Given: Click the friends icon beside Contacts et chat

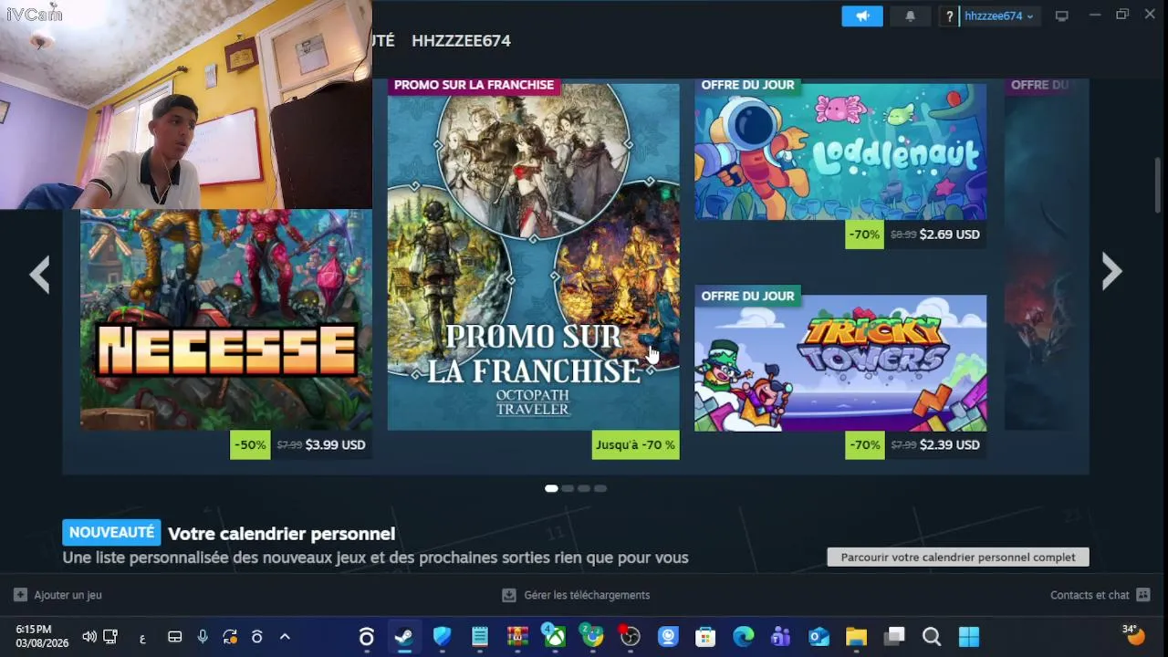Looking at the screenshot, I should pyautogui.click(x=1143, y=595).
